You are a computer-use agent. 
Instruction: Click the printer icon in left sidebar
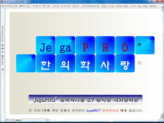coord(2,69)
